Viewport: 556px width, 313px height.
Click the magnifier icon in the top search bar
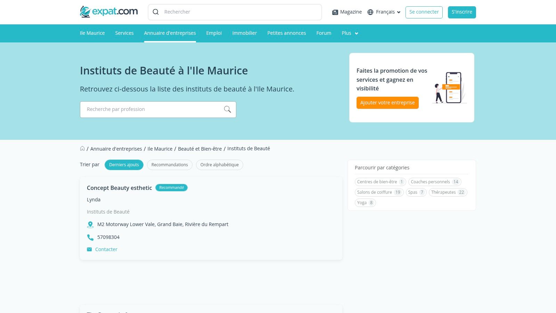(156, 12)
